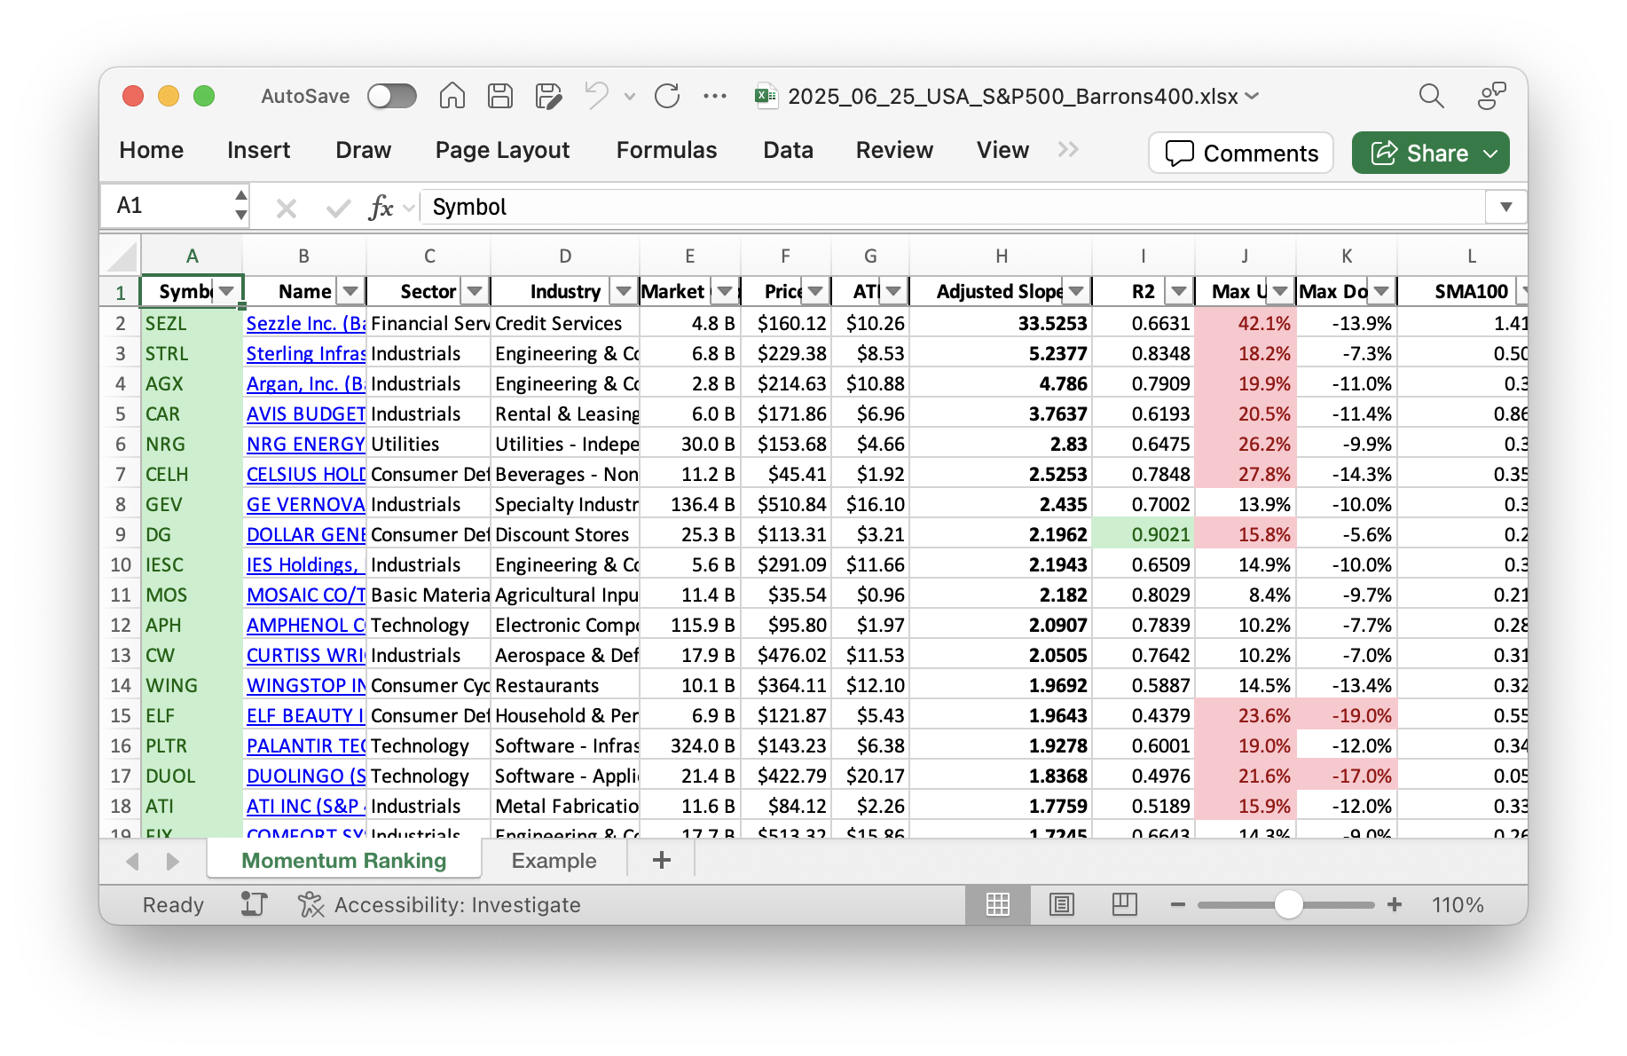1627x1056 pixels.
Task: Select Page Break Preview view icon
Action: [x=1124, y=904]
